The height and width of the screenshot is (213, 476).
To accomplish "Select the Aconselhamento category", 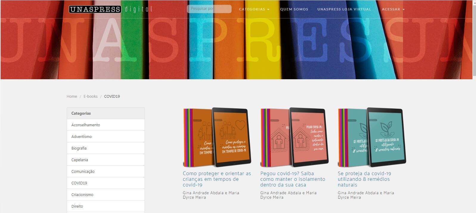I will click(106, 125).
